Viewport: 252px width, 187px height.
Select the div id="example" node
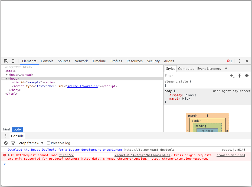[x=33, y=82]
